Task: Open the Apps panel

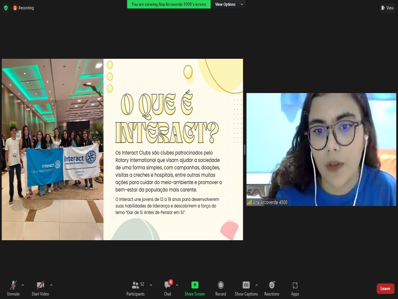Action: (x=295, y=288)
